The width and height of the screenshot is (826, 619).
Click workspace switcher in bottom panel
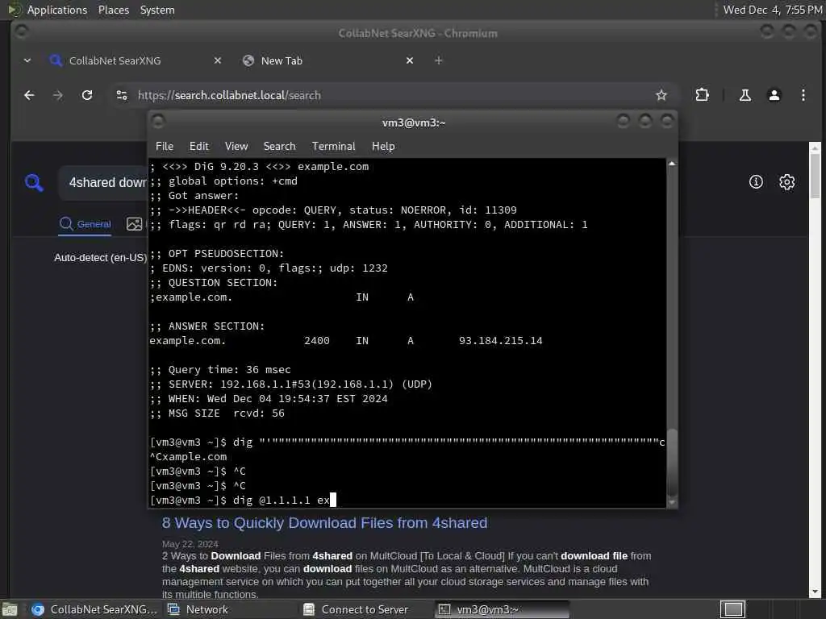point(732,609)
